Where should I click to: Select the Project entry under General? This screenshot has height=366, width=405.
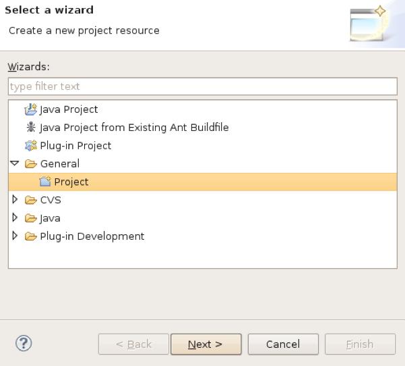pyautogui.click(x=71, y=182)
